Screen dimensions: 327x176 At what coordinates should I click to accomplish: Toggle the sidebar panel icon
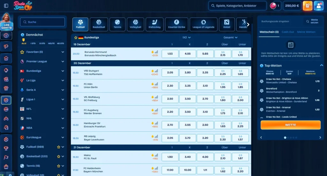click(x=6, y=6)
